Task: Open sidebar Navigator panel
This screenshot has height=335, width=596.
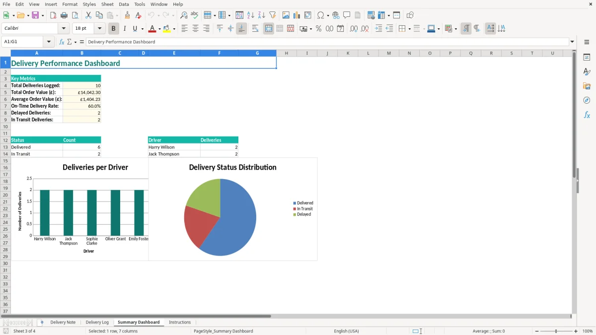Action: coord(587,101)
